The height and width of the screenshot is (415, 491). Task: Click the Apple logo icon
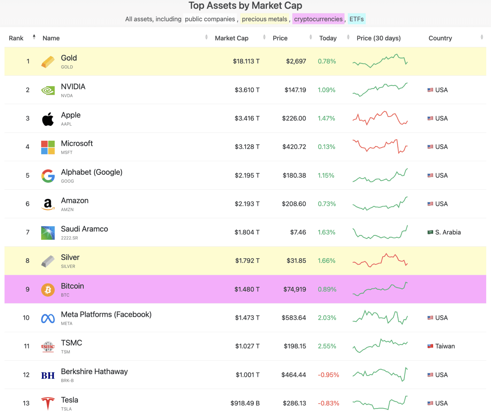tap(48, 119)
